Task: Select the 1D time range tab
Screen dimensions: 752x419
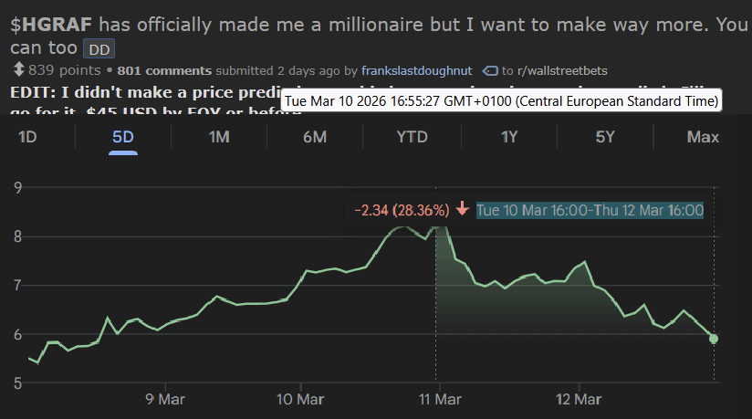Action: (27, 137)
